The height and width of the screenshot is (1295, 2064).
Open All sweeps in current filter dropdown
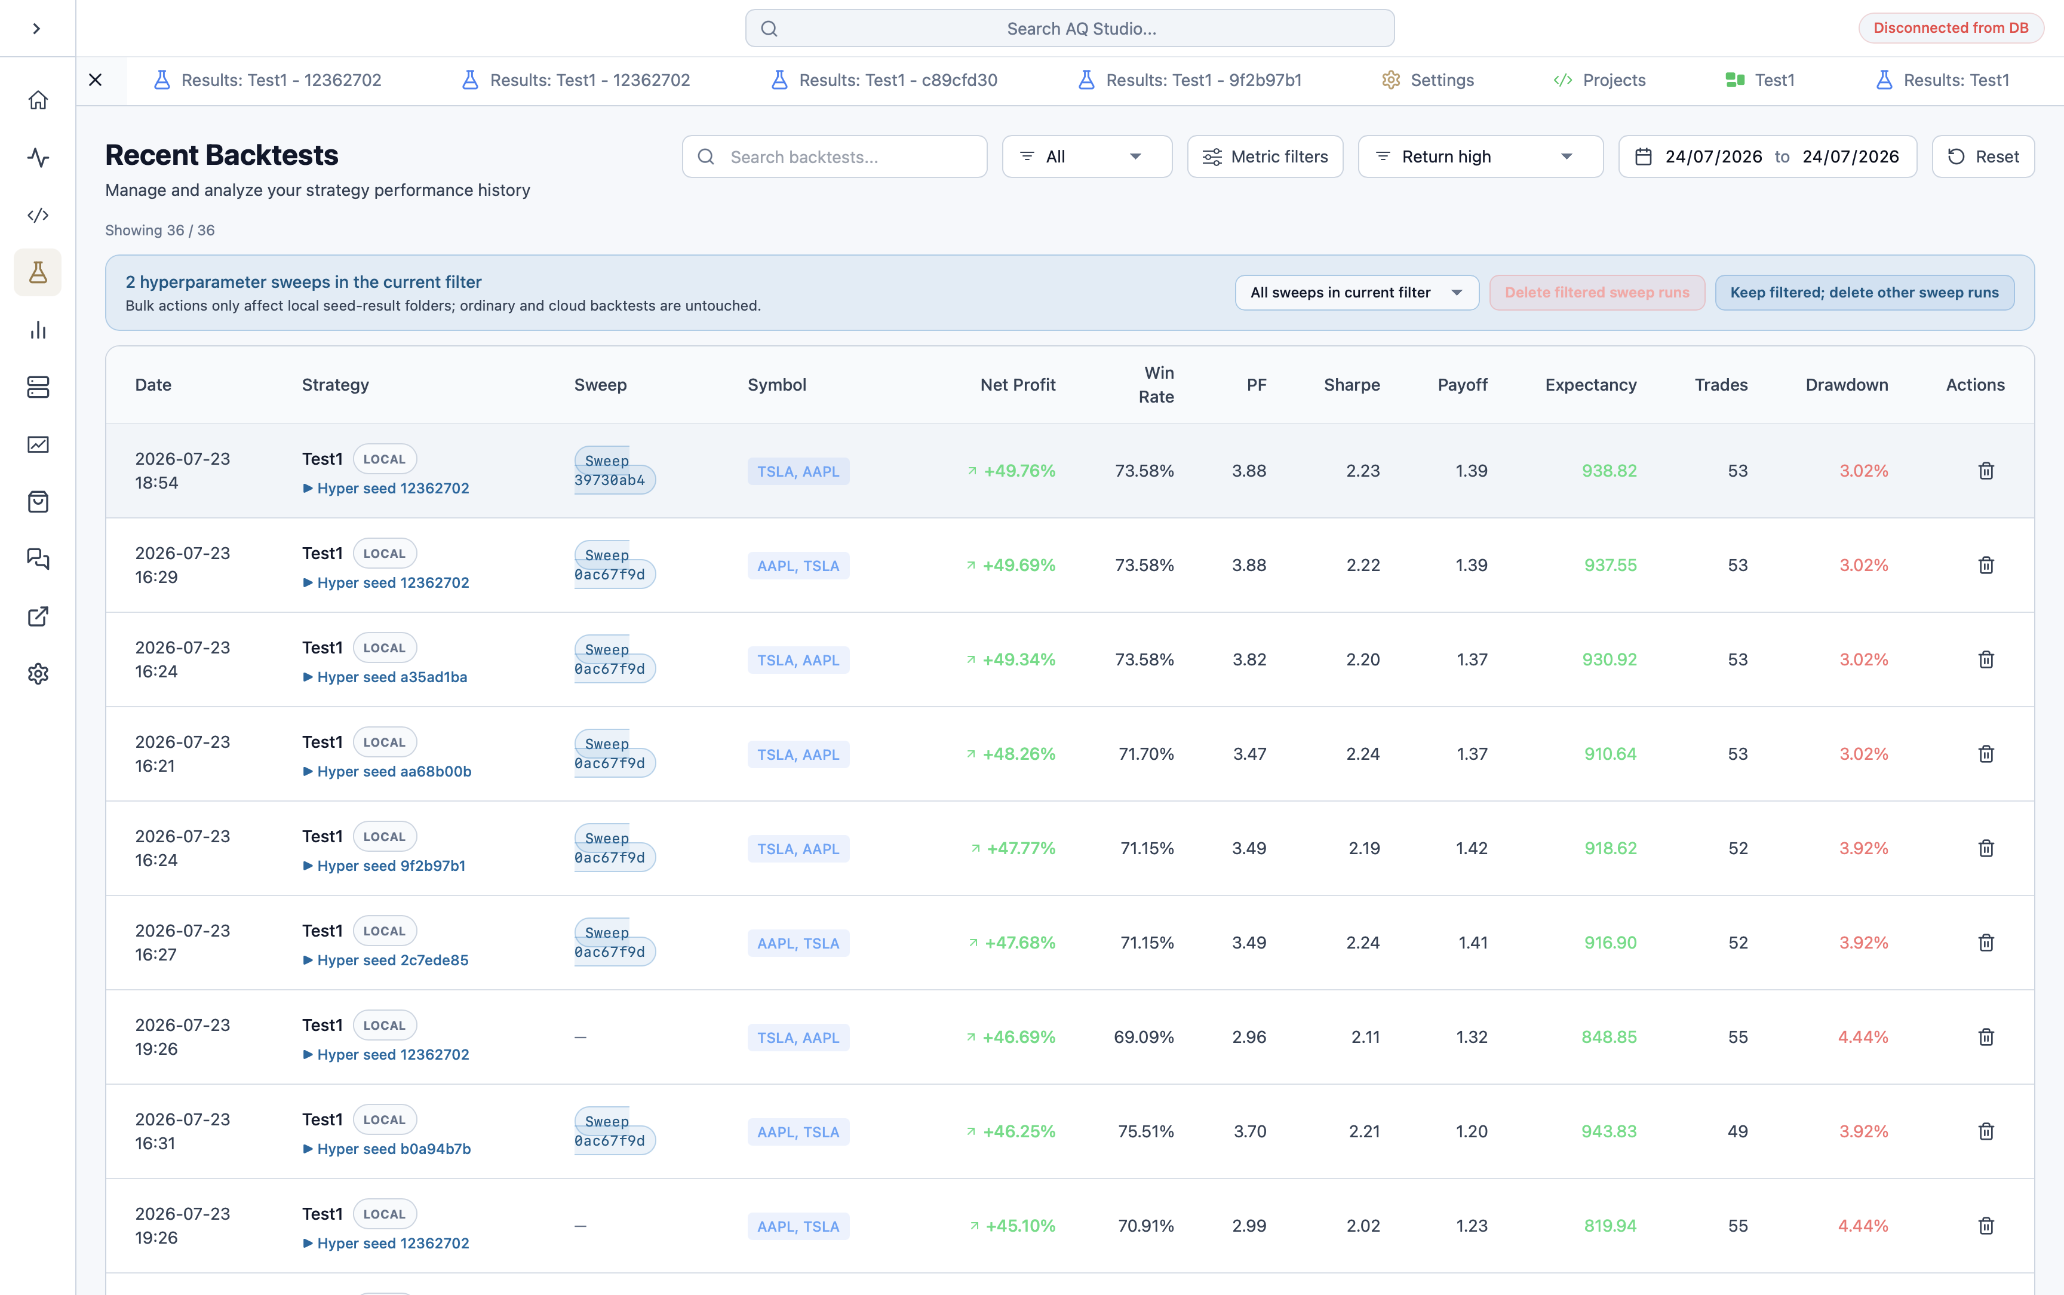click(x=1357, y=293)
